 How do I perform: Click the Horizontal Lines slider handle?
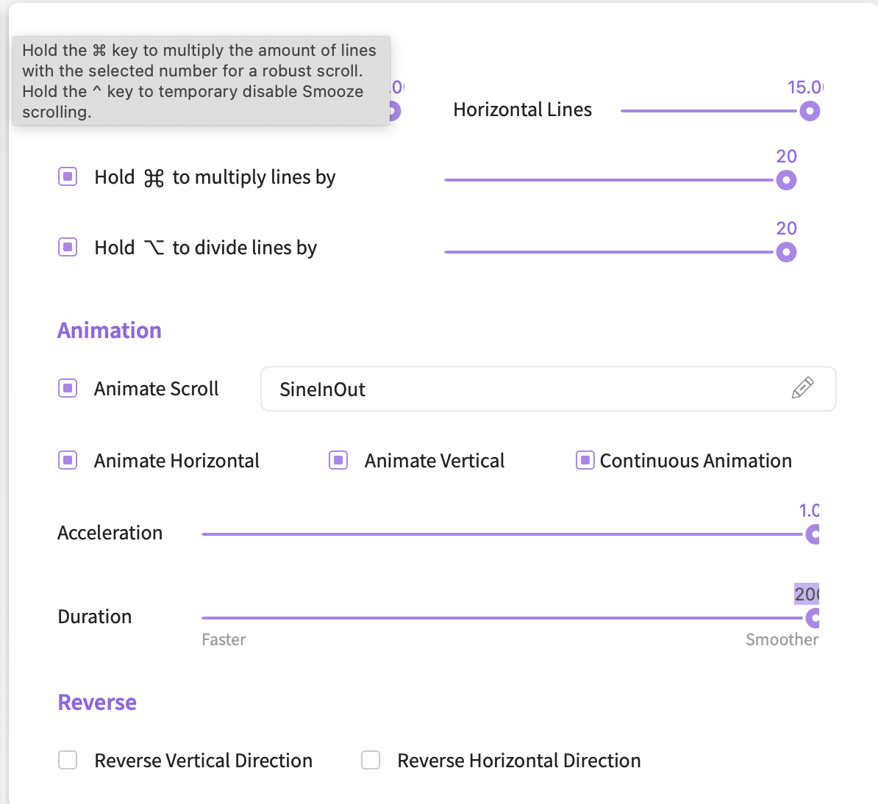[x=810, y=111]
